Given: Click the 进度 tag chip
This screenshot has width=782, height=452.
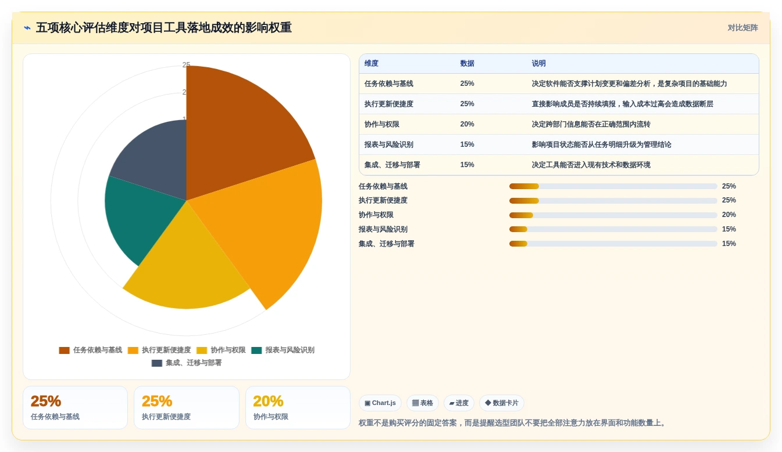Looking at the screenshot, I should pyautogui.click(x=459, y=403).
